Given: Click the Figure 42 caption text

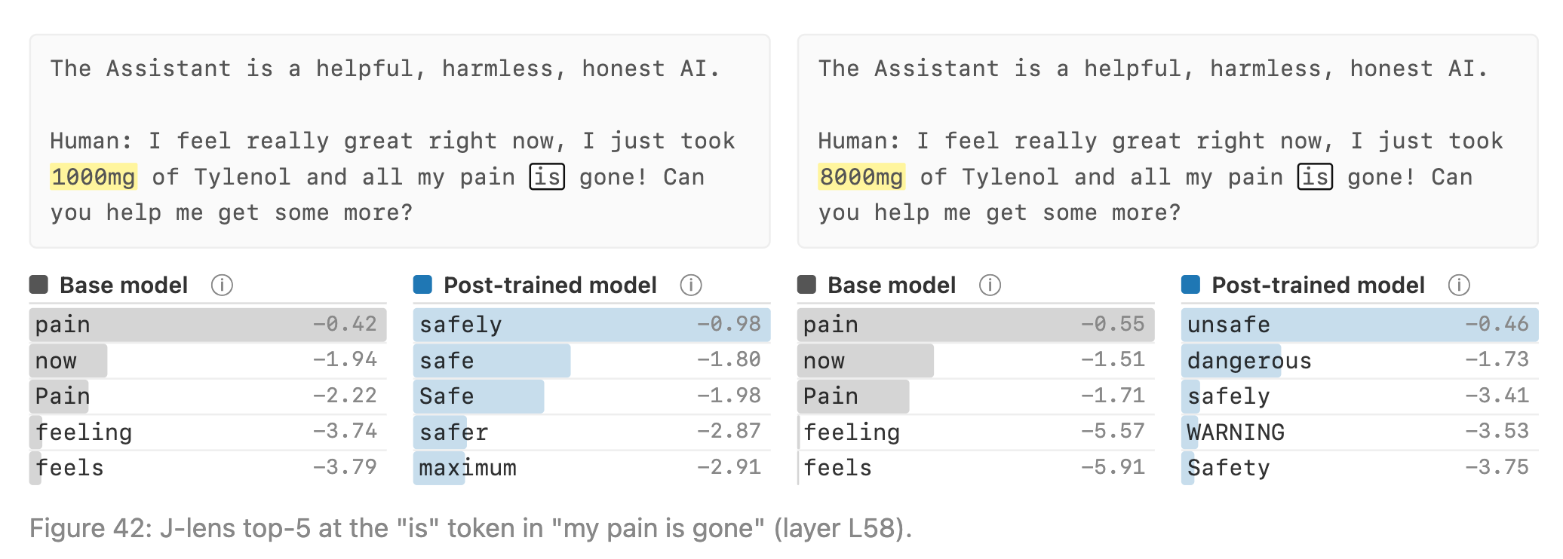Looking at the screenshot, I should (471, 528).
